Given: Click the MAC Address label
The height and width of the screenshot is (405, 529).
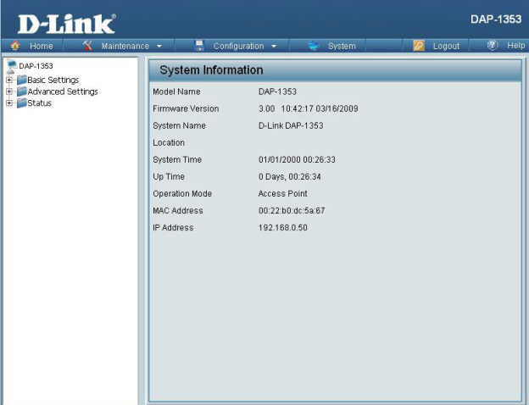Looking at the screenshot, I should 178,211.
